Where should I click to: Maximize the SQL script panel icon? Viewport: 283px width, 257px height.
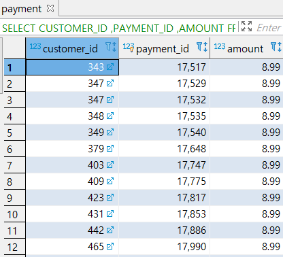(246, 27)
